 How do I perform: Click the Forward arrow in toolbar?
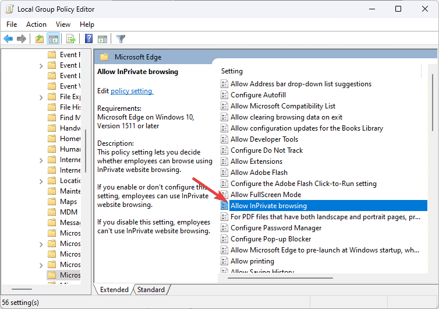pyautogui.click(x=22, y=38)
